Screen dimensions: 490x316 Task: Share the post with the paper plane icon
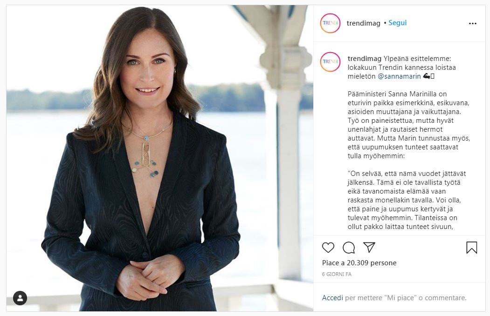click(369, 247)
